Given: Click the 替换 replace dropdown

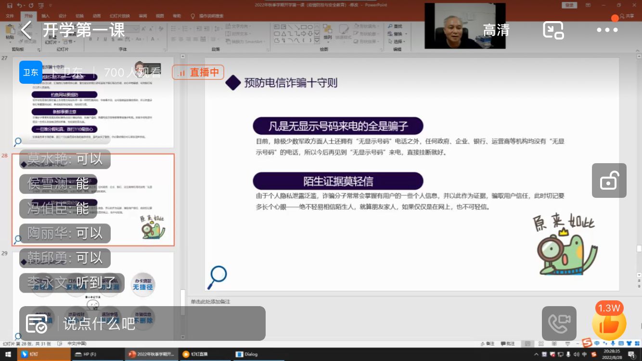Looking at the screenshot, I should pyautogui.click(x=398, y=34).
